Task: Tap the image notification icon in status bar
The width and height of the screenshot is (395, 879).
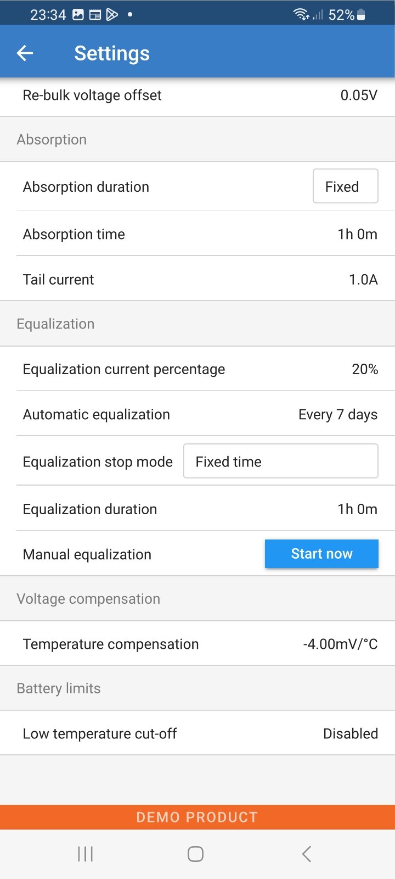Action: click(78, 15)
